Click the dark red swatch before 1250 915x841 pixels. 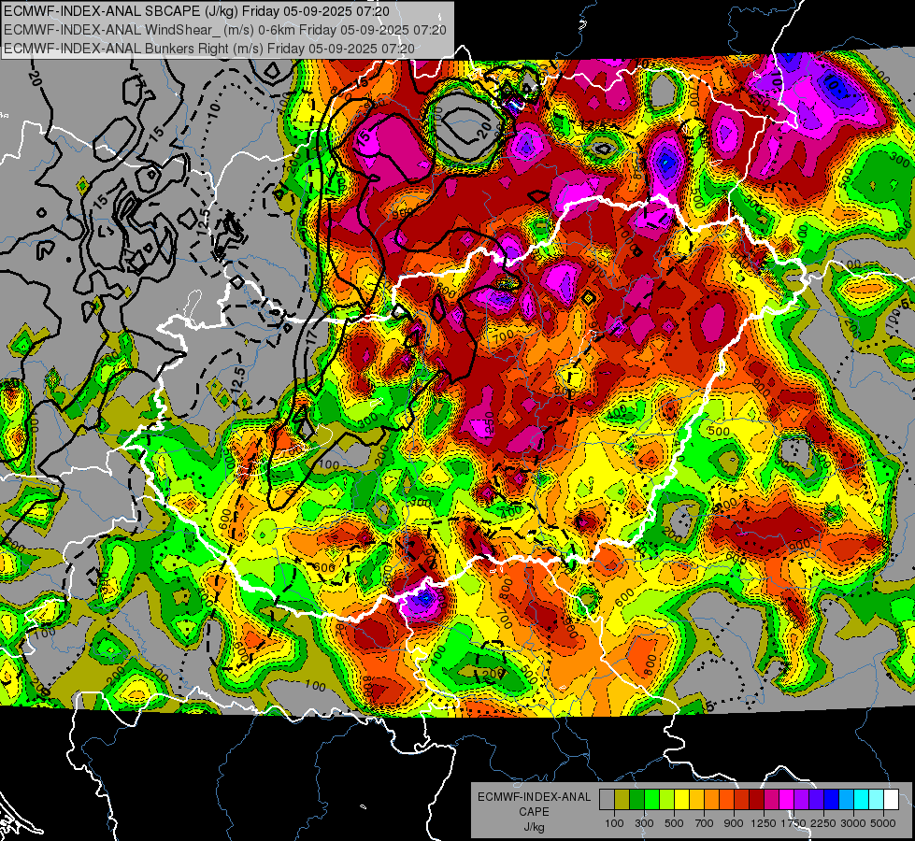(757, 799)
